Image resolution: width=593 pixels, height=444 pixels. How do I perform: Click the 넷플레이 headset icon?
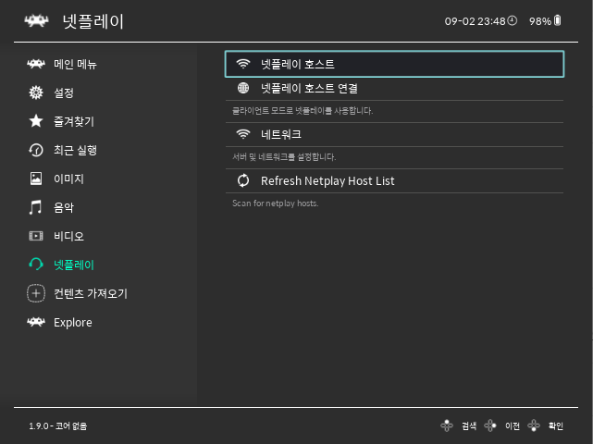[x=36, y=265]
